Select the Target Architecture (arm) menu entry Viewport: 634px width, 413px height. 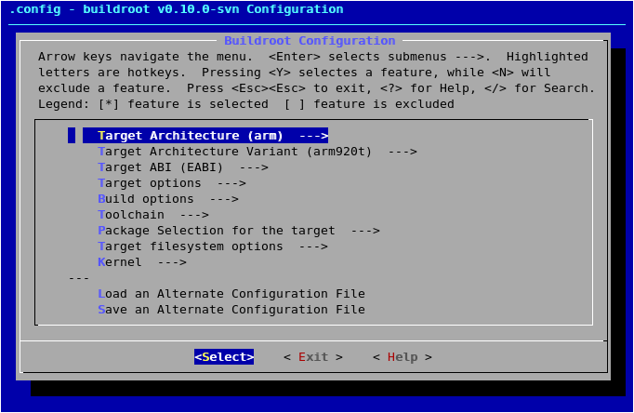click(x=191, y=136)
